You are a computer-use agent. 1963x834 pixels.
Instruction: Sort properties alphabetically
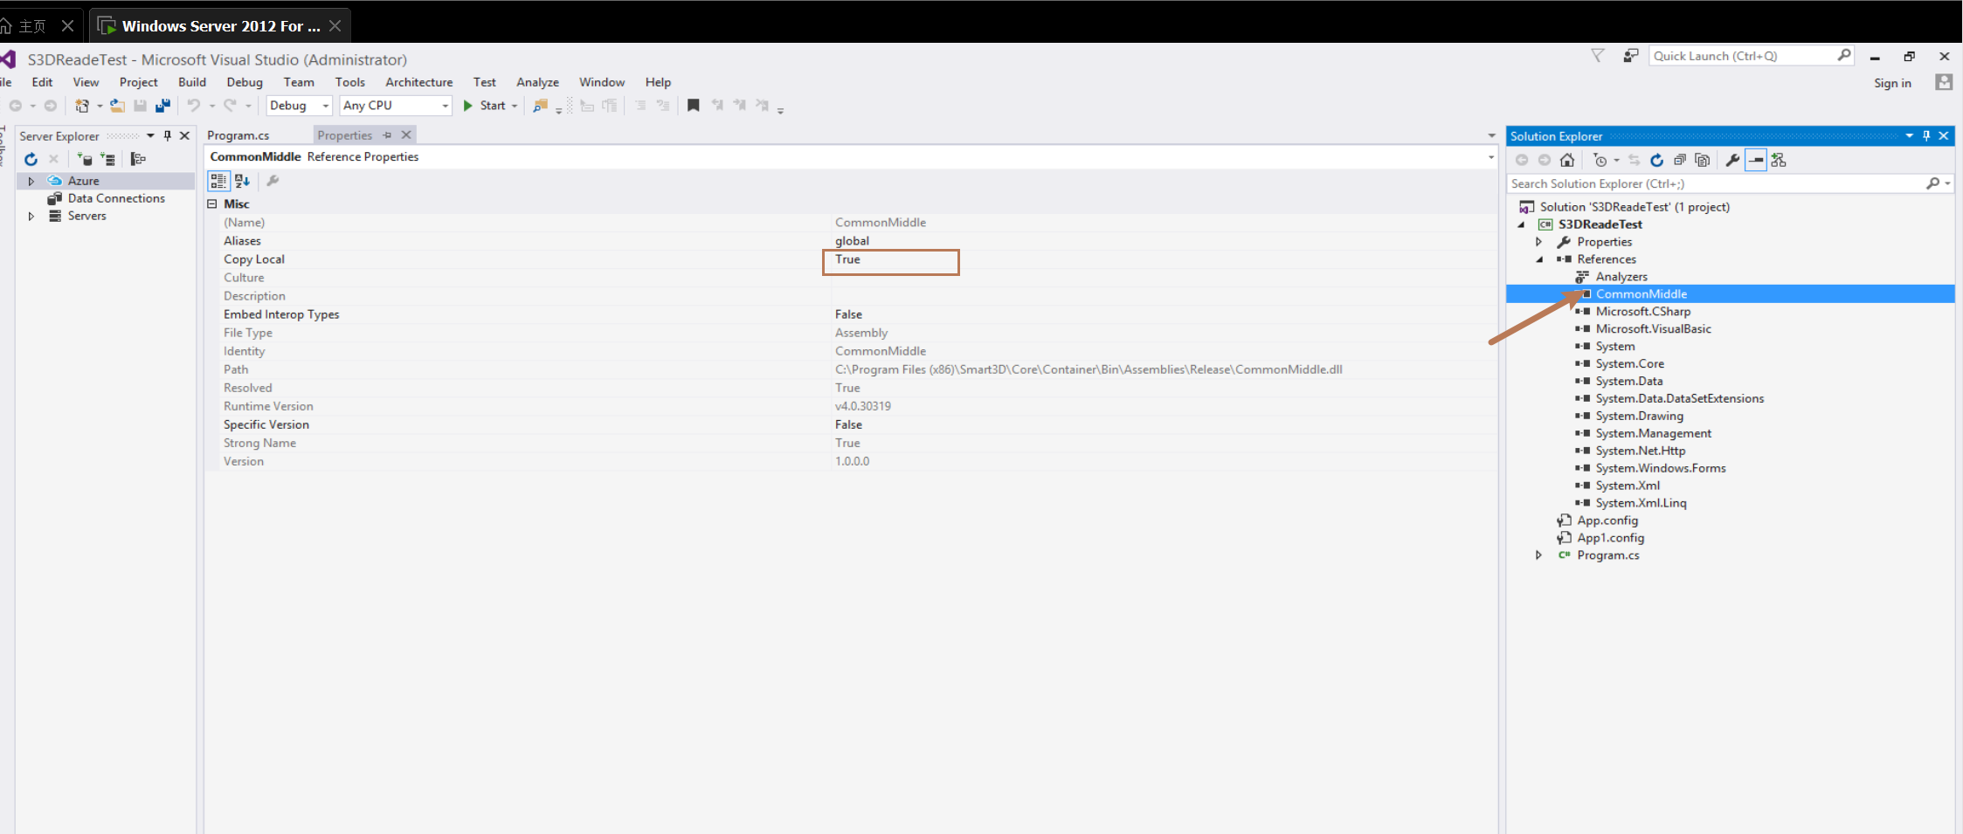point(242,181)
